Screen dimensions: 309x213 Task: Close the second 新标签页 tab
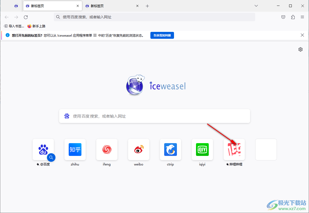pos(137,6)
